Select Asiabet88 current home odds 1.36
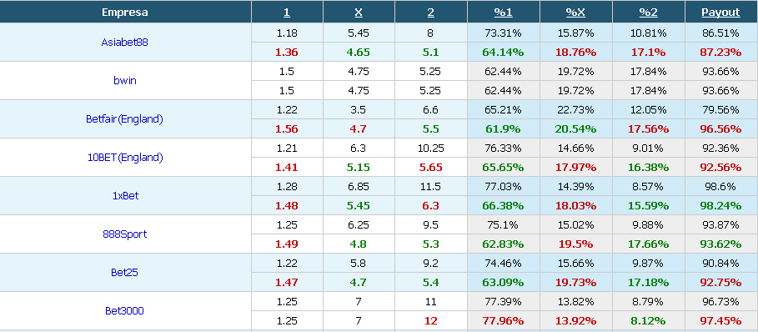758x332 pixels. (x=287, y=53)
